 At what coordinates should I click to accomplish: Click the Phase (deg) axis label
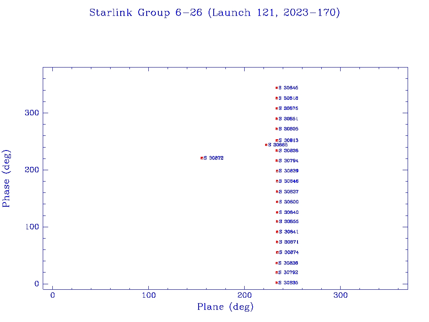(x=6, y=179)
